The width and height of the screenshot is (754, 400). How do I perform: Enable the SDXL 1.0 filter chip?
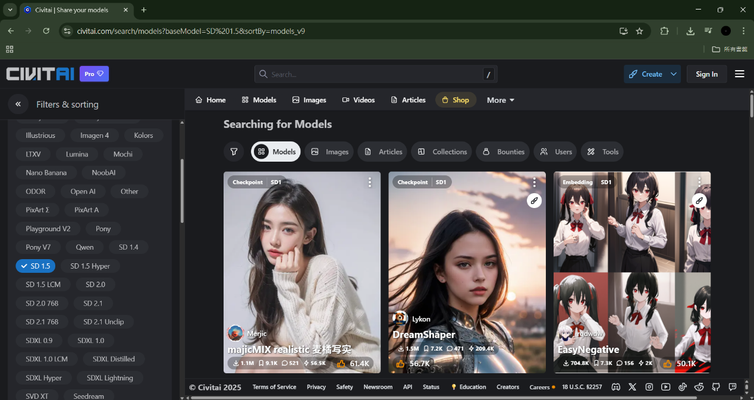tap(90, 341)
